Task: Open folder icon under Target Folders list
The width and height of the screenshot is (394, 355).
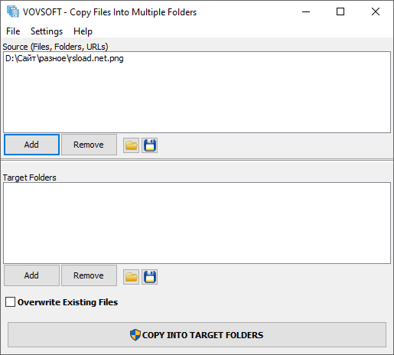Action: pos(131,277)
